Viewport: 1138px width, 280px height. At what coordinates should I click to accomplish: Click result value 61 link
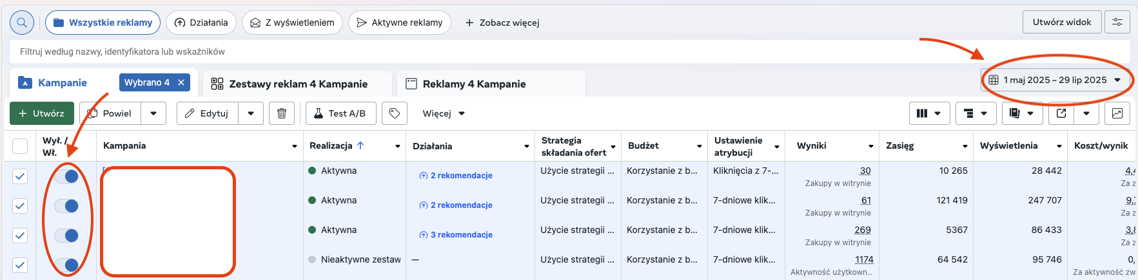coord(866,200)
